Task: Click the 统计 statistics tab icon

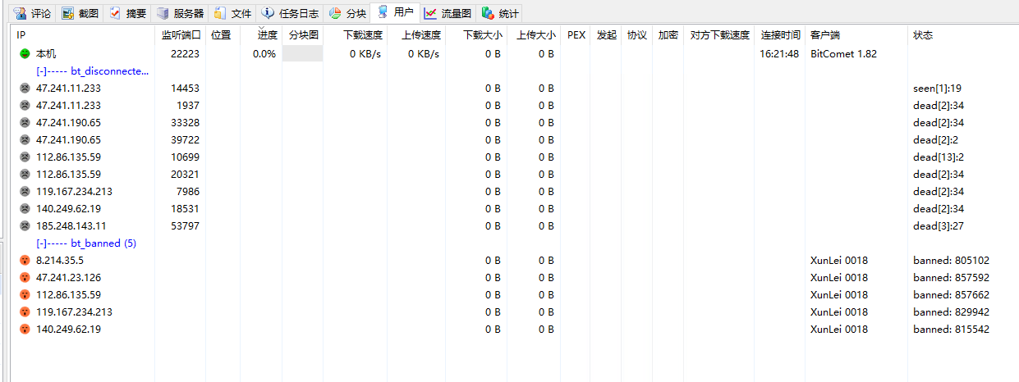Action: coord(489,13)
